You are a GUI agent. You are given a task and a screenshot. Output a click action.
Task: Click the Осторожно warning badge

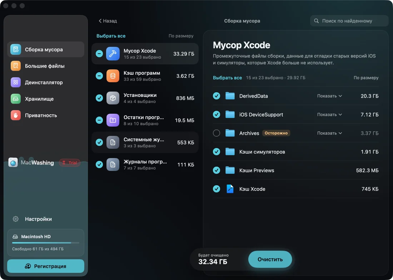[x=276, y=133]
